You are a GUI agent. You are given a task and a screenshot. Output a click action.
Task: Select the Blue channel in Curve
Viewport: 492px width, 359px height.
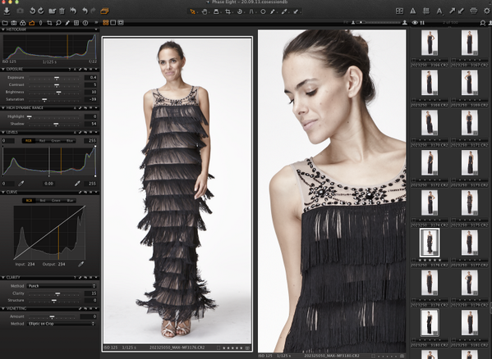[x=70, y=200]
